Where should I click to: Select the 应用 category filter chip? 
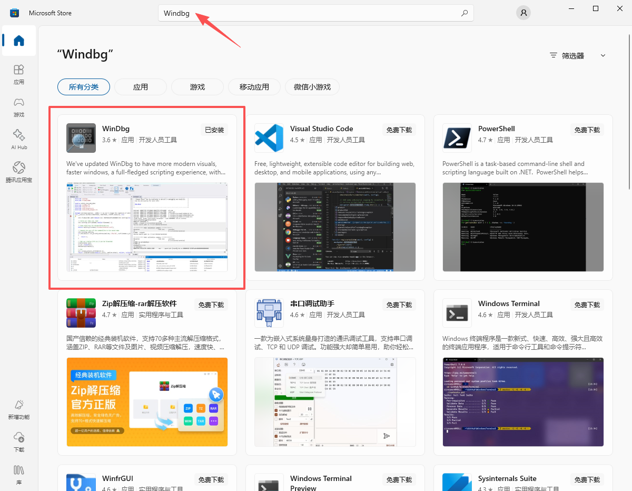coord(141,87)
